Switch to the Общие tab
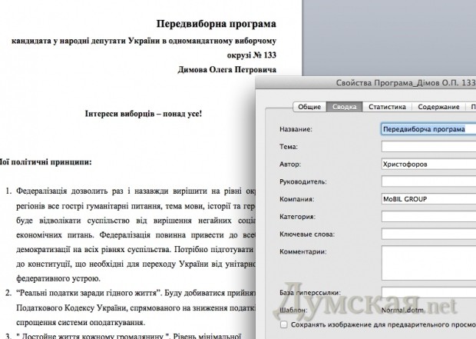 [308, 108]
